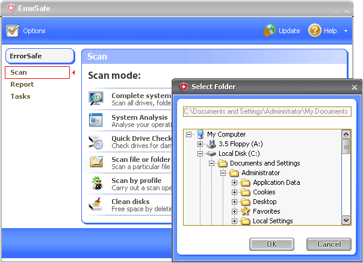Viewport: 363px width, 263px height.
Task: Click the Administrator folder icon
Action: pos(234,173)
